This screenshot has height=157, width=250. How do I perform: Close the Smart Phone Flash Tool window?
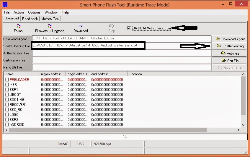tap(241, 4)
